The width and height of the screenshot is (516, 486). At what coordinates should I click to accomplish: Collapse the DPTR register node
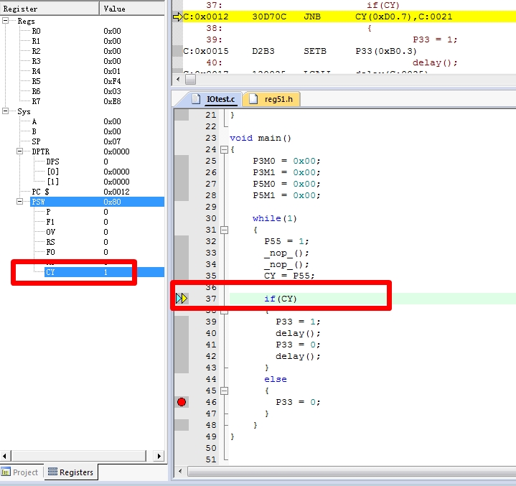pyautogui.click(x=20, y=151)
